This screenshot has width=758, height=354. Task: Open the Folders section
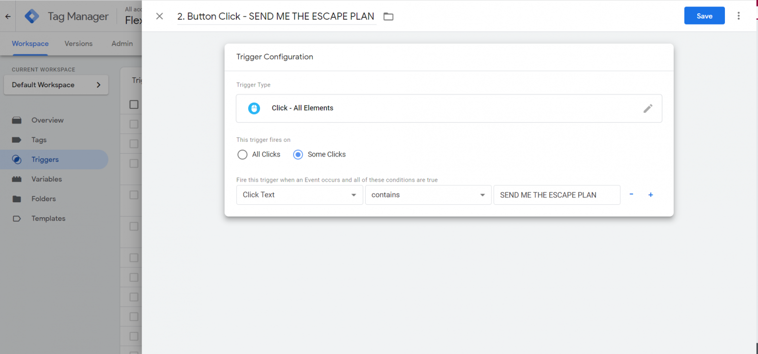point(44,198)
